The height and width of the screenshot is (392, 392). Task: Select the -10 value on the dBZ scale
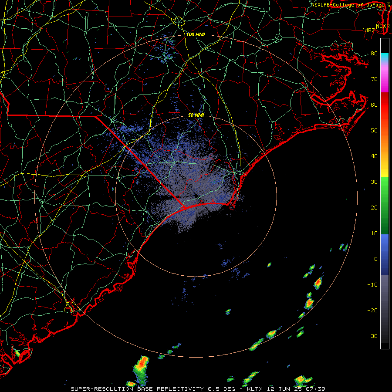(x=372, y=285)
